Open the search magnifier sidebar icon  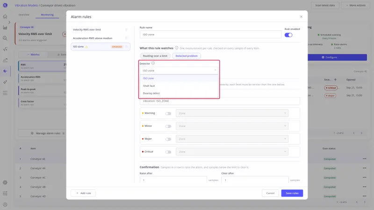5,38
